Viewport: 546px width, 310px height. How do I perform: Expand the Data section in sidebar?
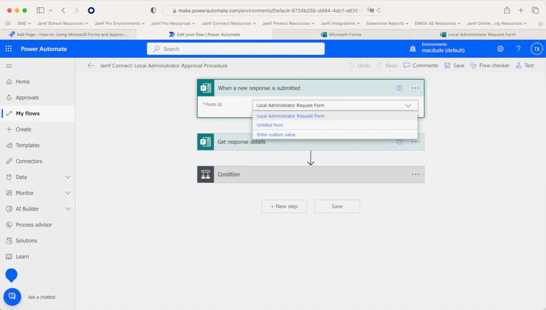pos(68,177)
